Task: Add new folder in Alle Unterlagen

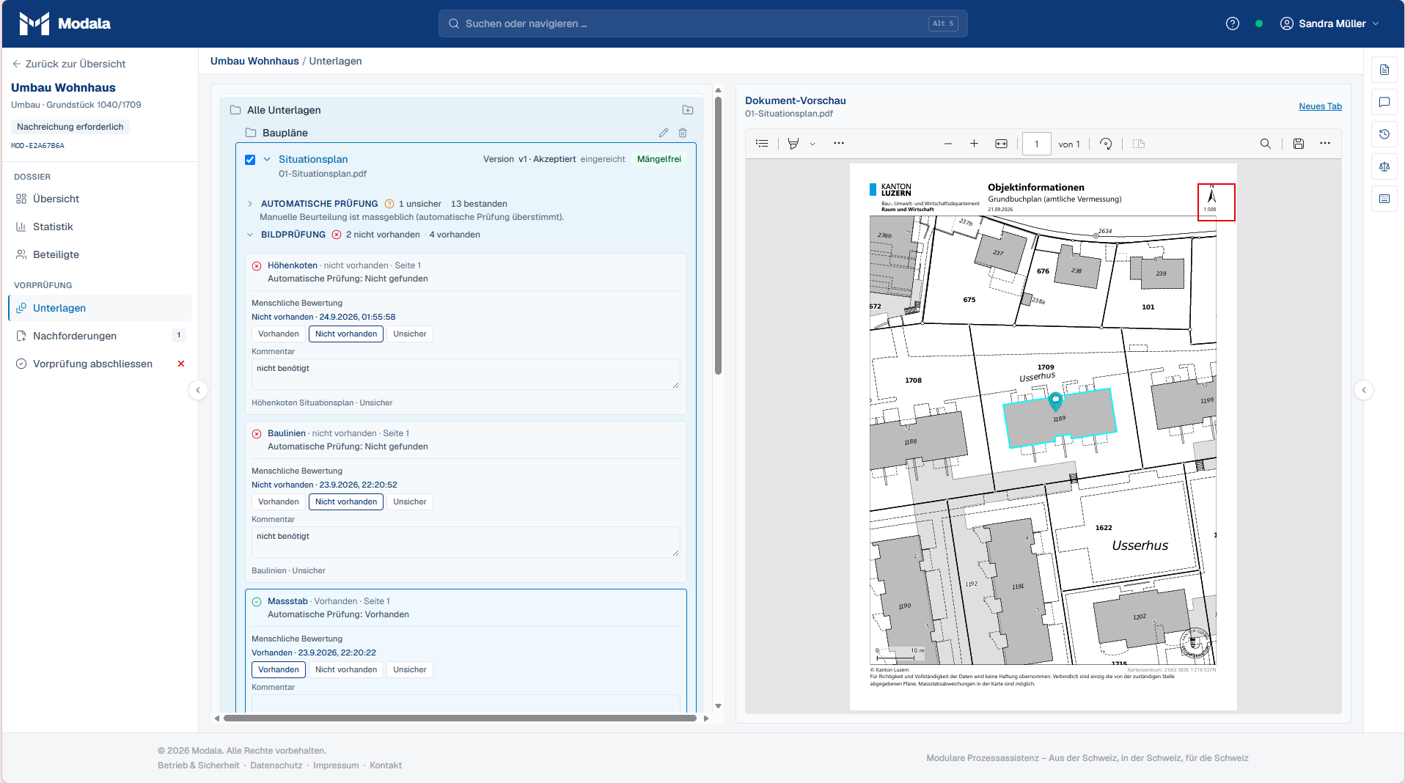Action: click(x=688, y=110)
